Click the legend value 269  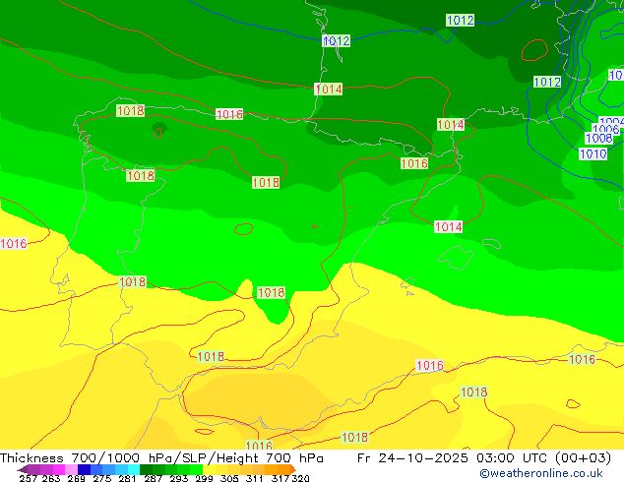click(x=76, y=478)
